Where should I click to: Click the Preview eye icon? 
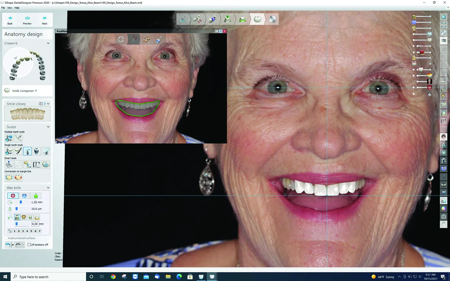(27, 20)
